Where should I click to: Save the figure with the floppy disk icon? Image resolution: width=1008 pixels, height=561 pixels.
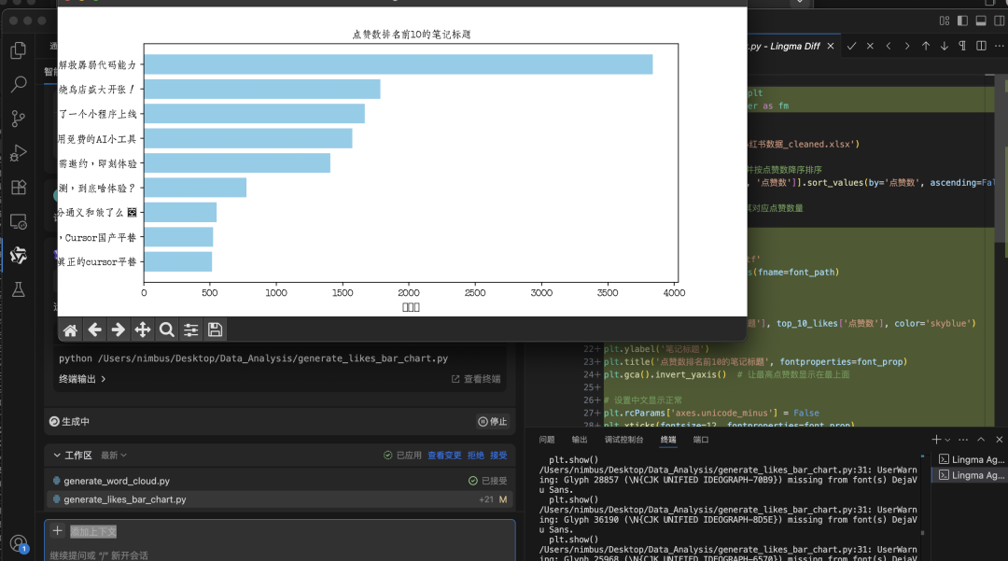(x=216, y=330)
